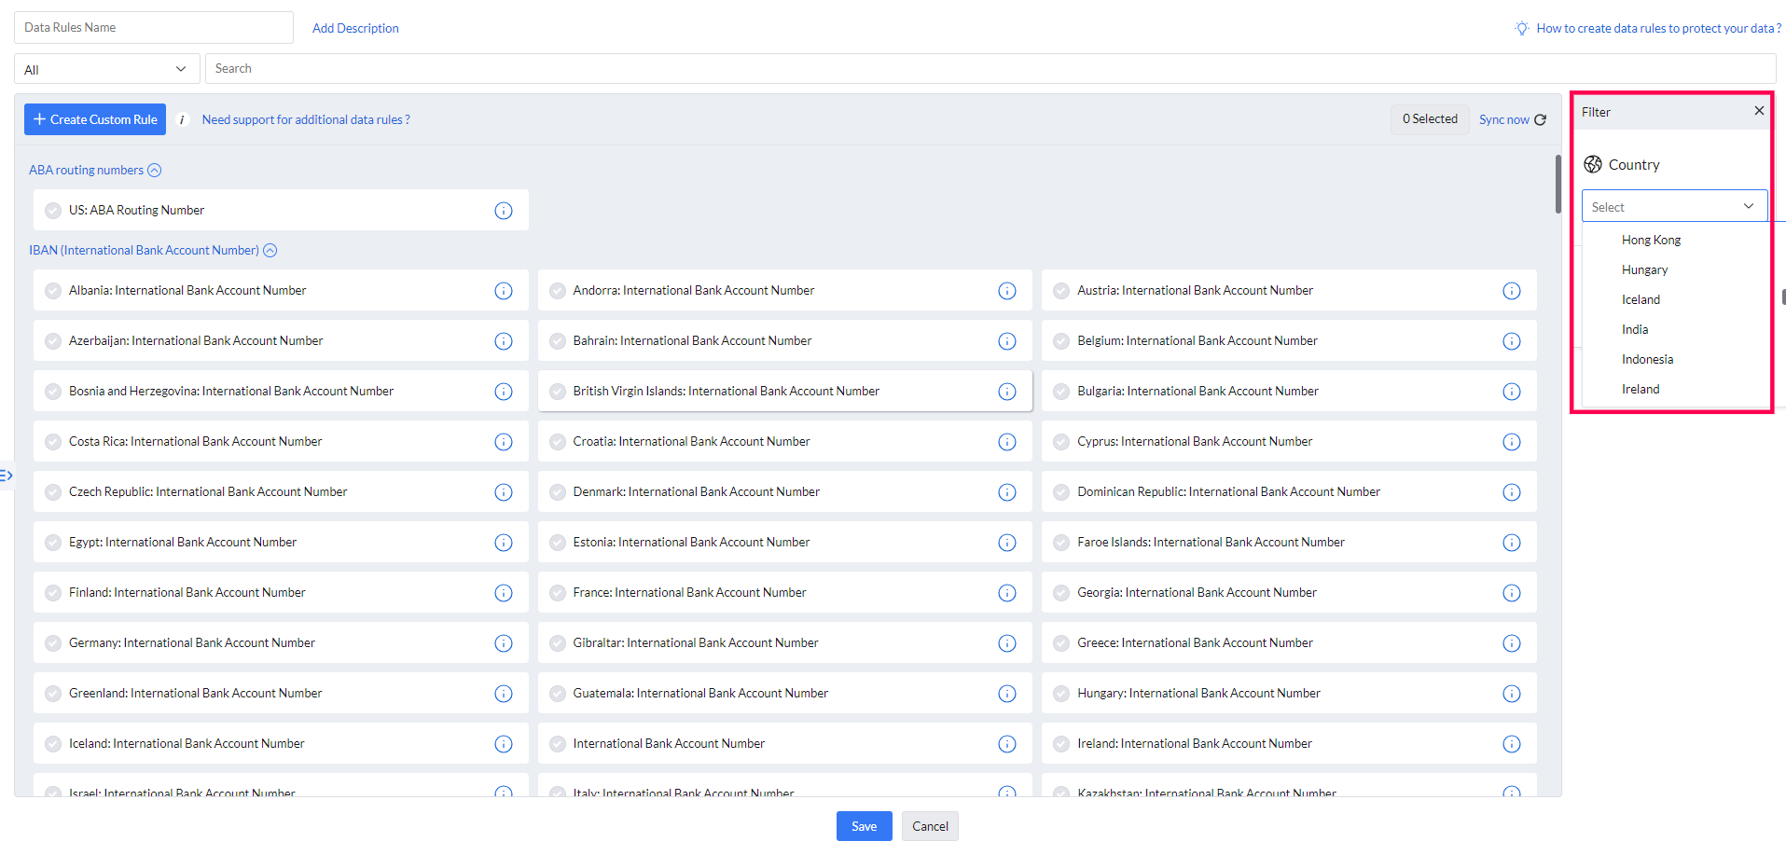This screenshot has height=855, width=1786.
Task: Open info for US: ABA Routing Number
Action: pyautogui.click(x=504, y=211)
